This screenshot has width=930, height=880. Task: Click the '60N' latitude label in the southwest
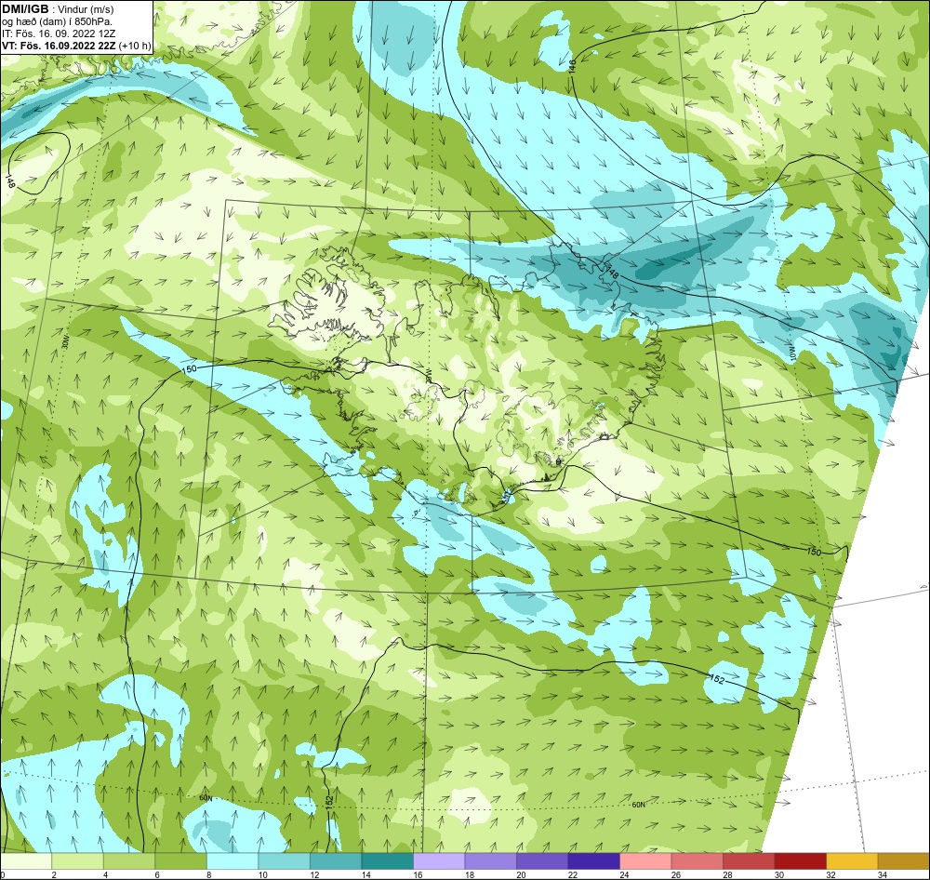click(x=206, y=798)
